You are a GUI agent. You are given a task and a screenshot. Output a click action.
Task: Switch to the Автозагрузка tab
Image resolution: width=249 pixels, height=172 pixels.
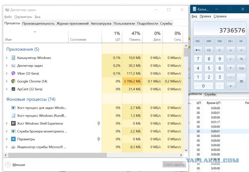(x=101, y=23)
